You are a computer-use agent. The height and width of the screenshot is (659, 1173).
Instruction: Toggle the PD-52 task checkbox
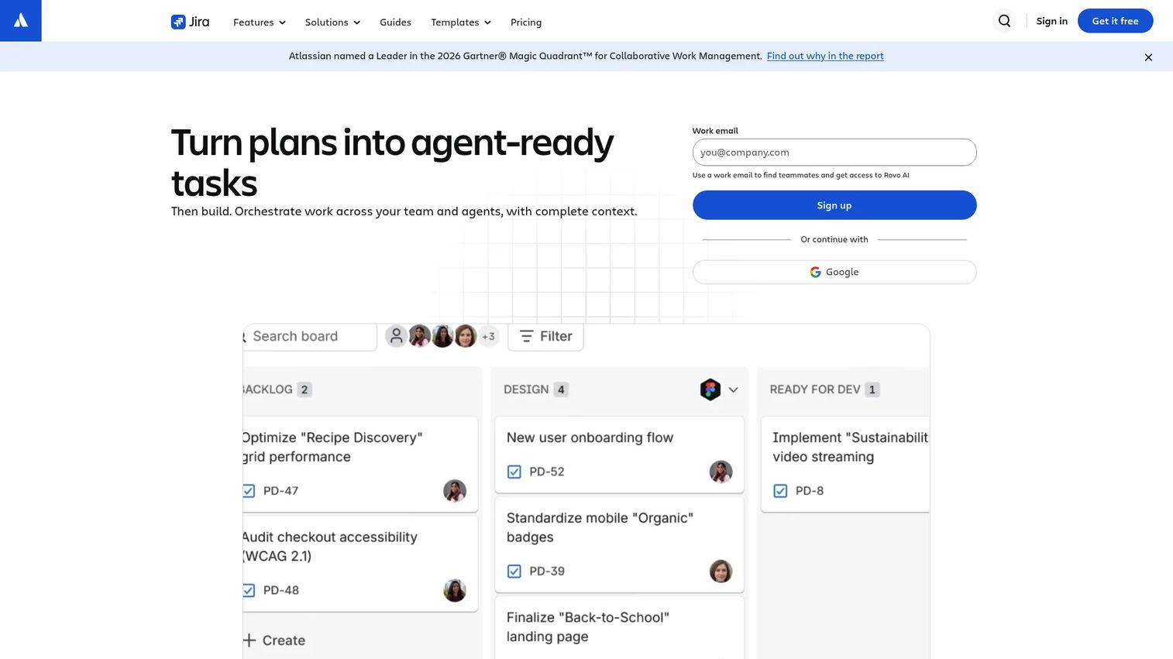click(x=514, y=472)
